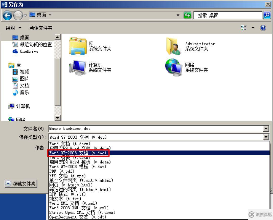Open recent locations arrow beside Forward button

coord(25,15)
